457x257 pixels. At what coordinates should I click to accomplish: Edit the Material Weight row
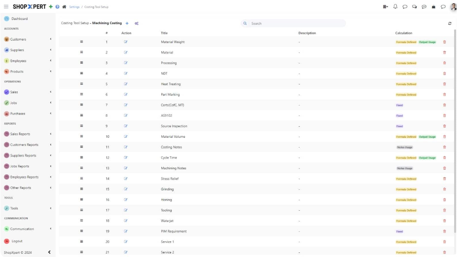click(126, 42)
